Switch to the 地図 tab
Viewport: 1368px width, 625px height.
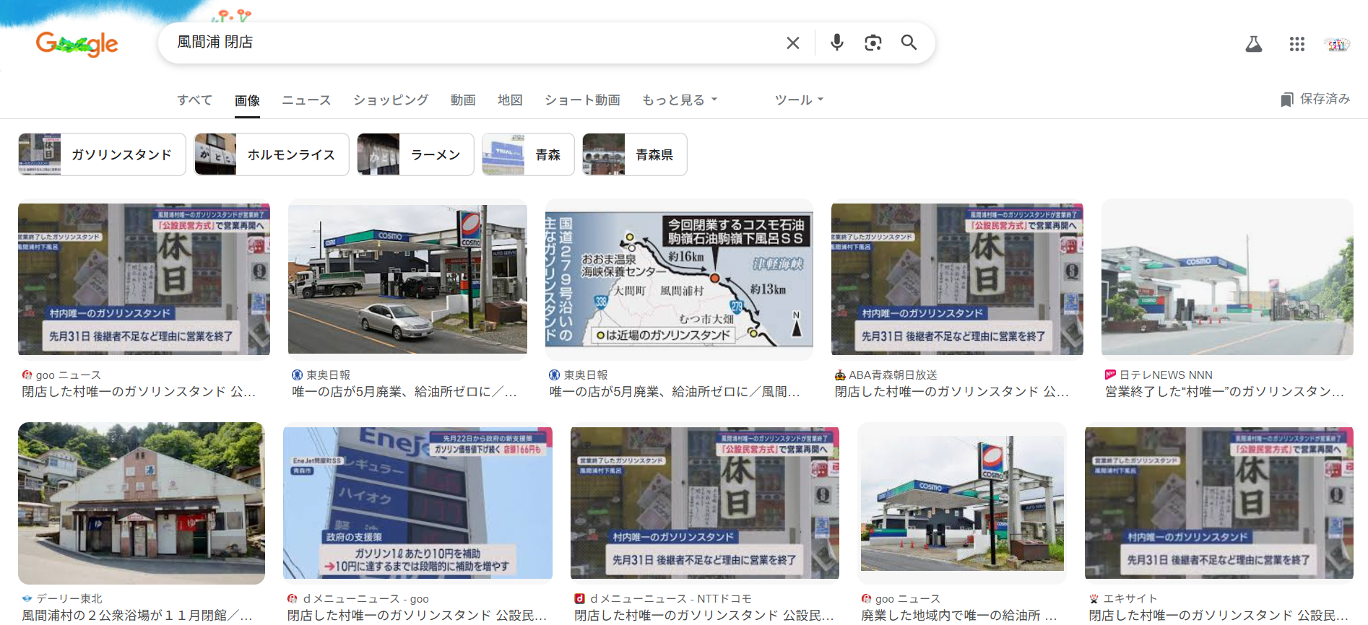pos(510,100)
